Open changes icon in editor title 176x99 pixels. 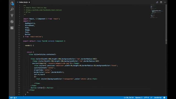point(157,2)
